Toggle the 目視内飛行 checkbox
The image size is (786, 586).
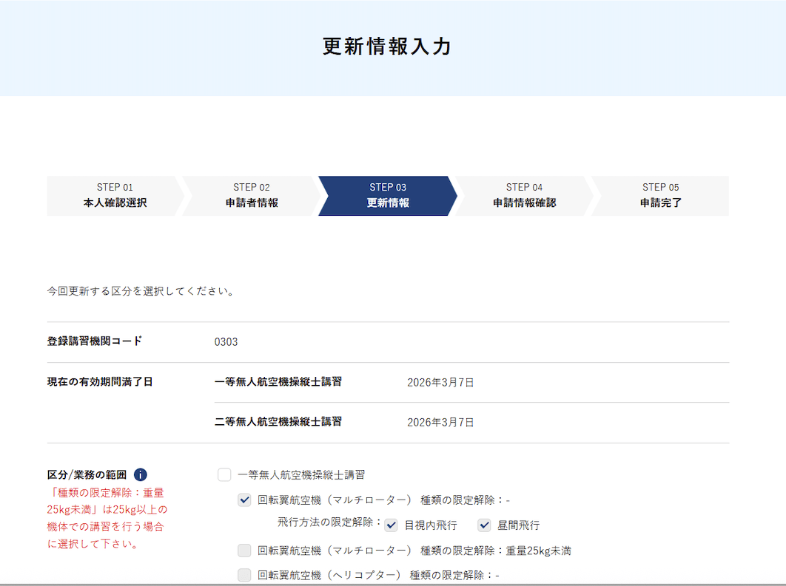point(392,525)
